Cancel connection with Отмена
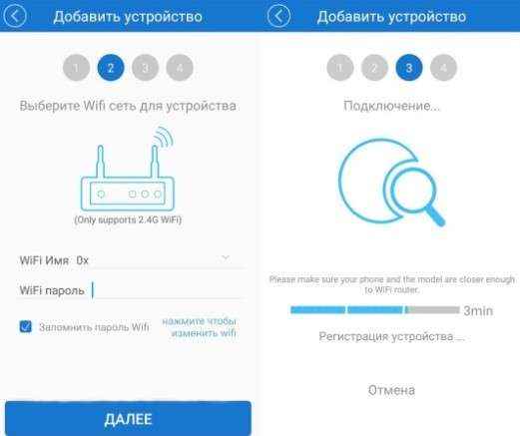Screen dimensions: 520x436 pos(391,390)
